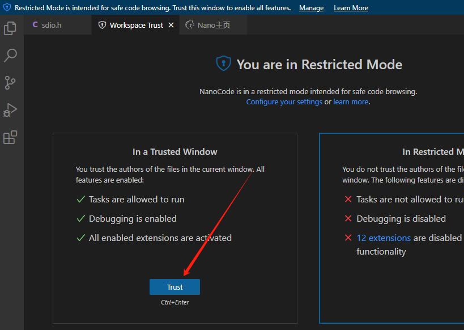Open the Run and Debug view icon
Viewport: 464px width, 330px height.
tap(10, 110)
